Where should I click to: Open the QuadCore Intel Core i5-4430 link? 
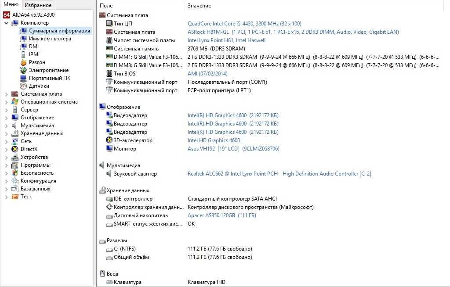point(244,24)
